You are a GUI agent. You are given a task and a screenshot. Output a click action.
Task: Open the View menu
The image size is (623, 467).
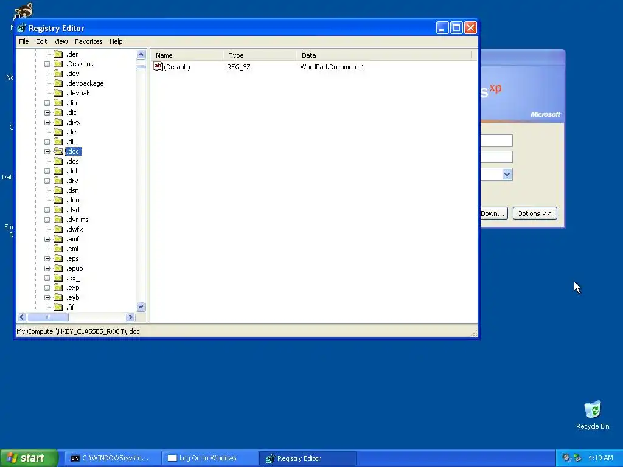tap(61, 41)
